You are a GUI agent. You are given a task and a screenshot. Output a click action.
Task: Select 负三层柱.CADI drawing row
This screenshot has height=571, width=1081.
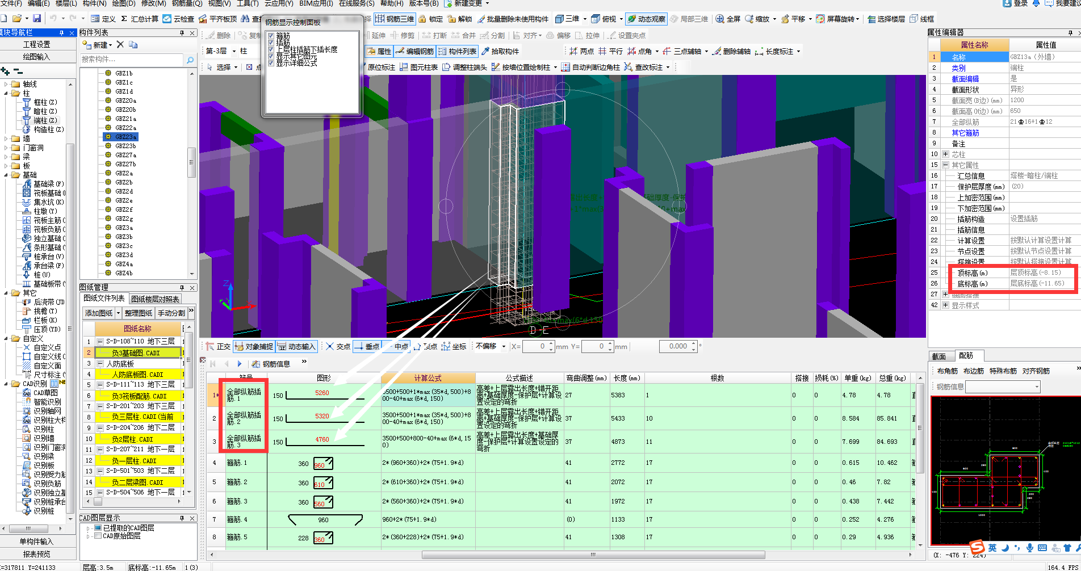pos(139,417)
